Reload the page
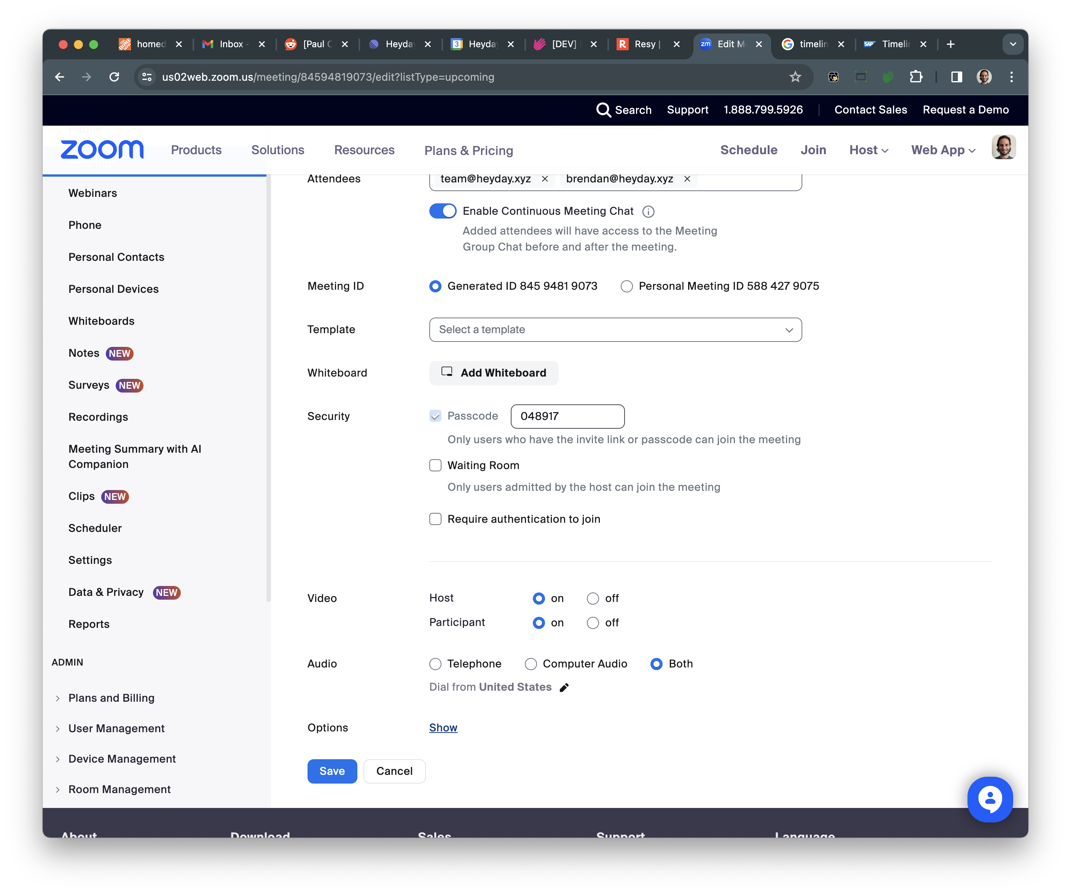This screenshot has height=894, width=1071. (x=114, y=77)
